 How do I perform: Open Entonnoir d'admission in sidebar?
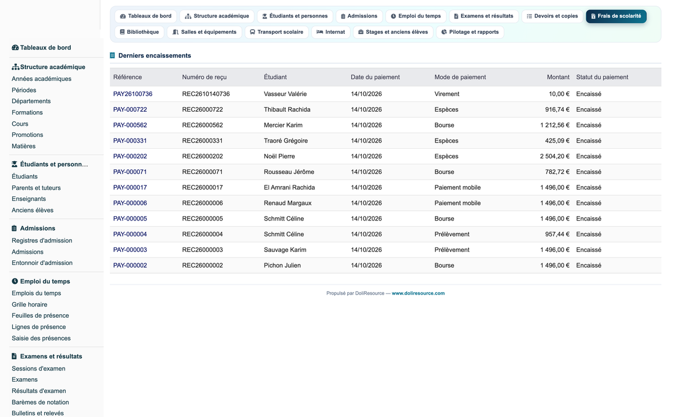tap(42, 263)
